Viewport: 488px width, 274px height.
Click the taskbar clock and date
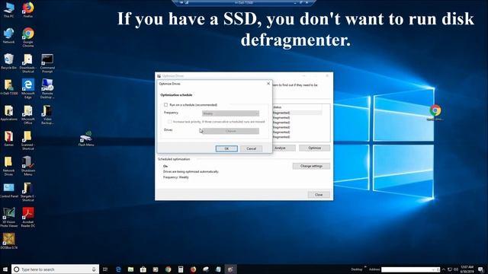tap(467, 269)
